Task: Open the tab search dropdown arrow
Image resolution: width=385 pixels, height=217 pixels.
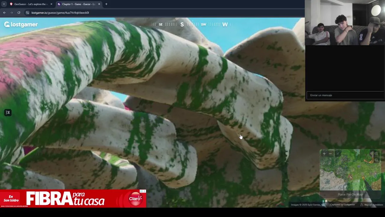Action: pyautogui.click(x=4, y=4)
